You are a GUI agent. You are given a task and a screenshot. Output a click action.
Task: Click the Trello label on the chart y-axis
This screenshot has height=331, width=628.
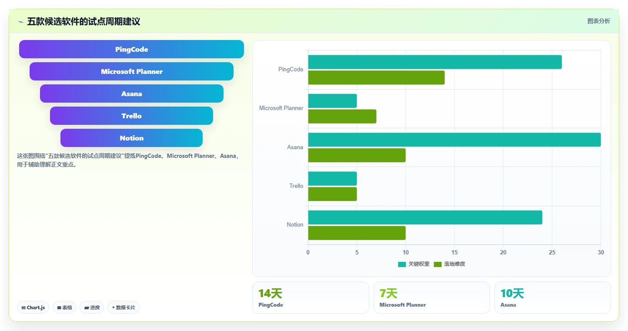[296, 186]
